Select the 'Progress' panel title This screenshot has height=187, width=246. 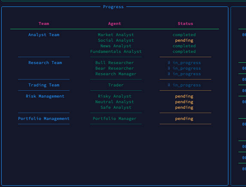click(113, 7)
